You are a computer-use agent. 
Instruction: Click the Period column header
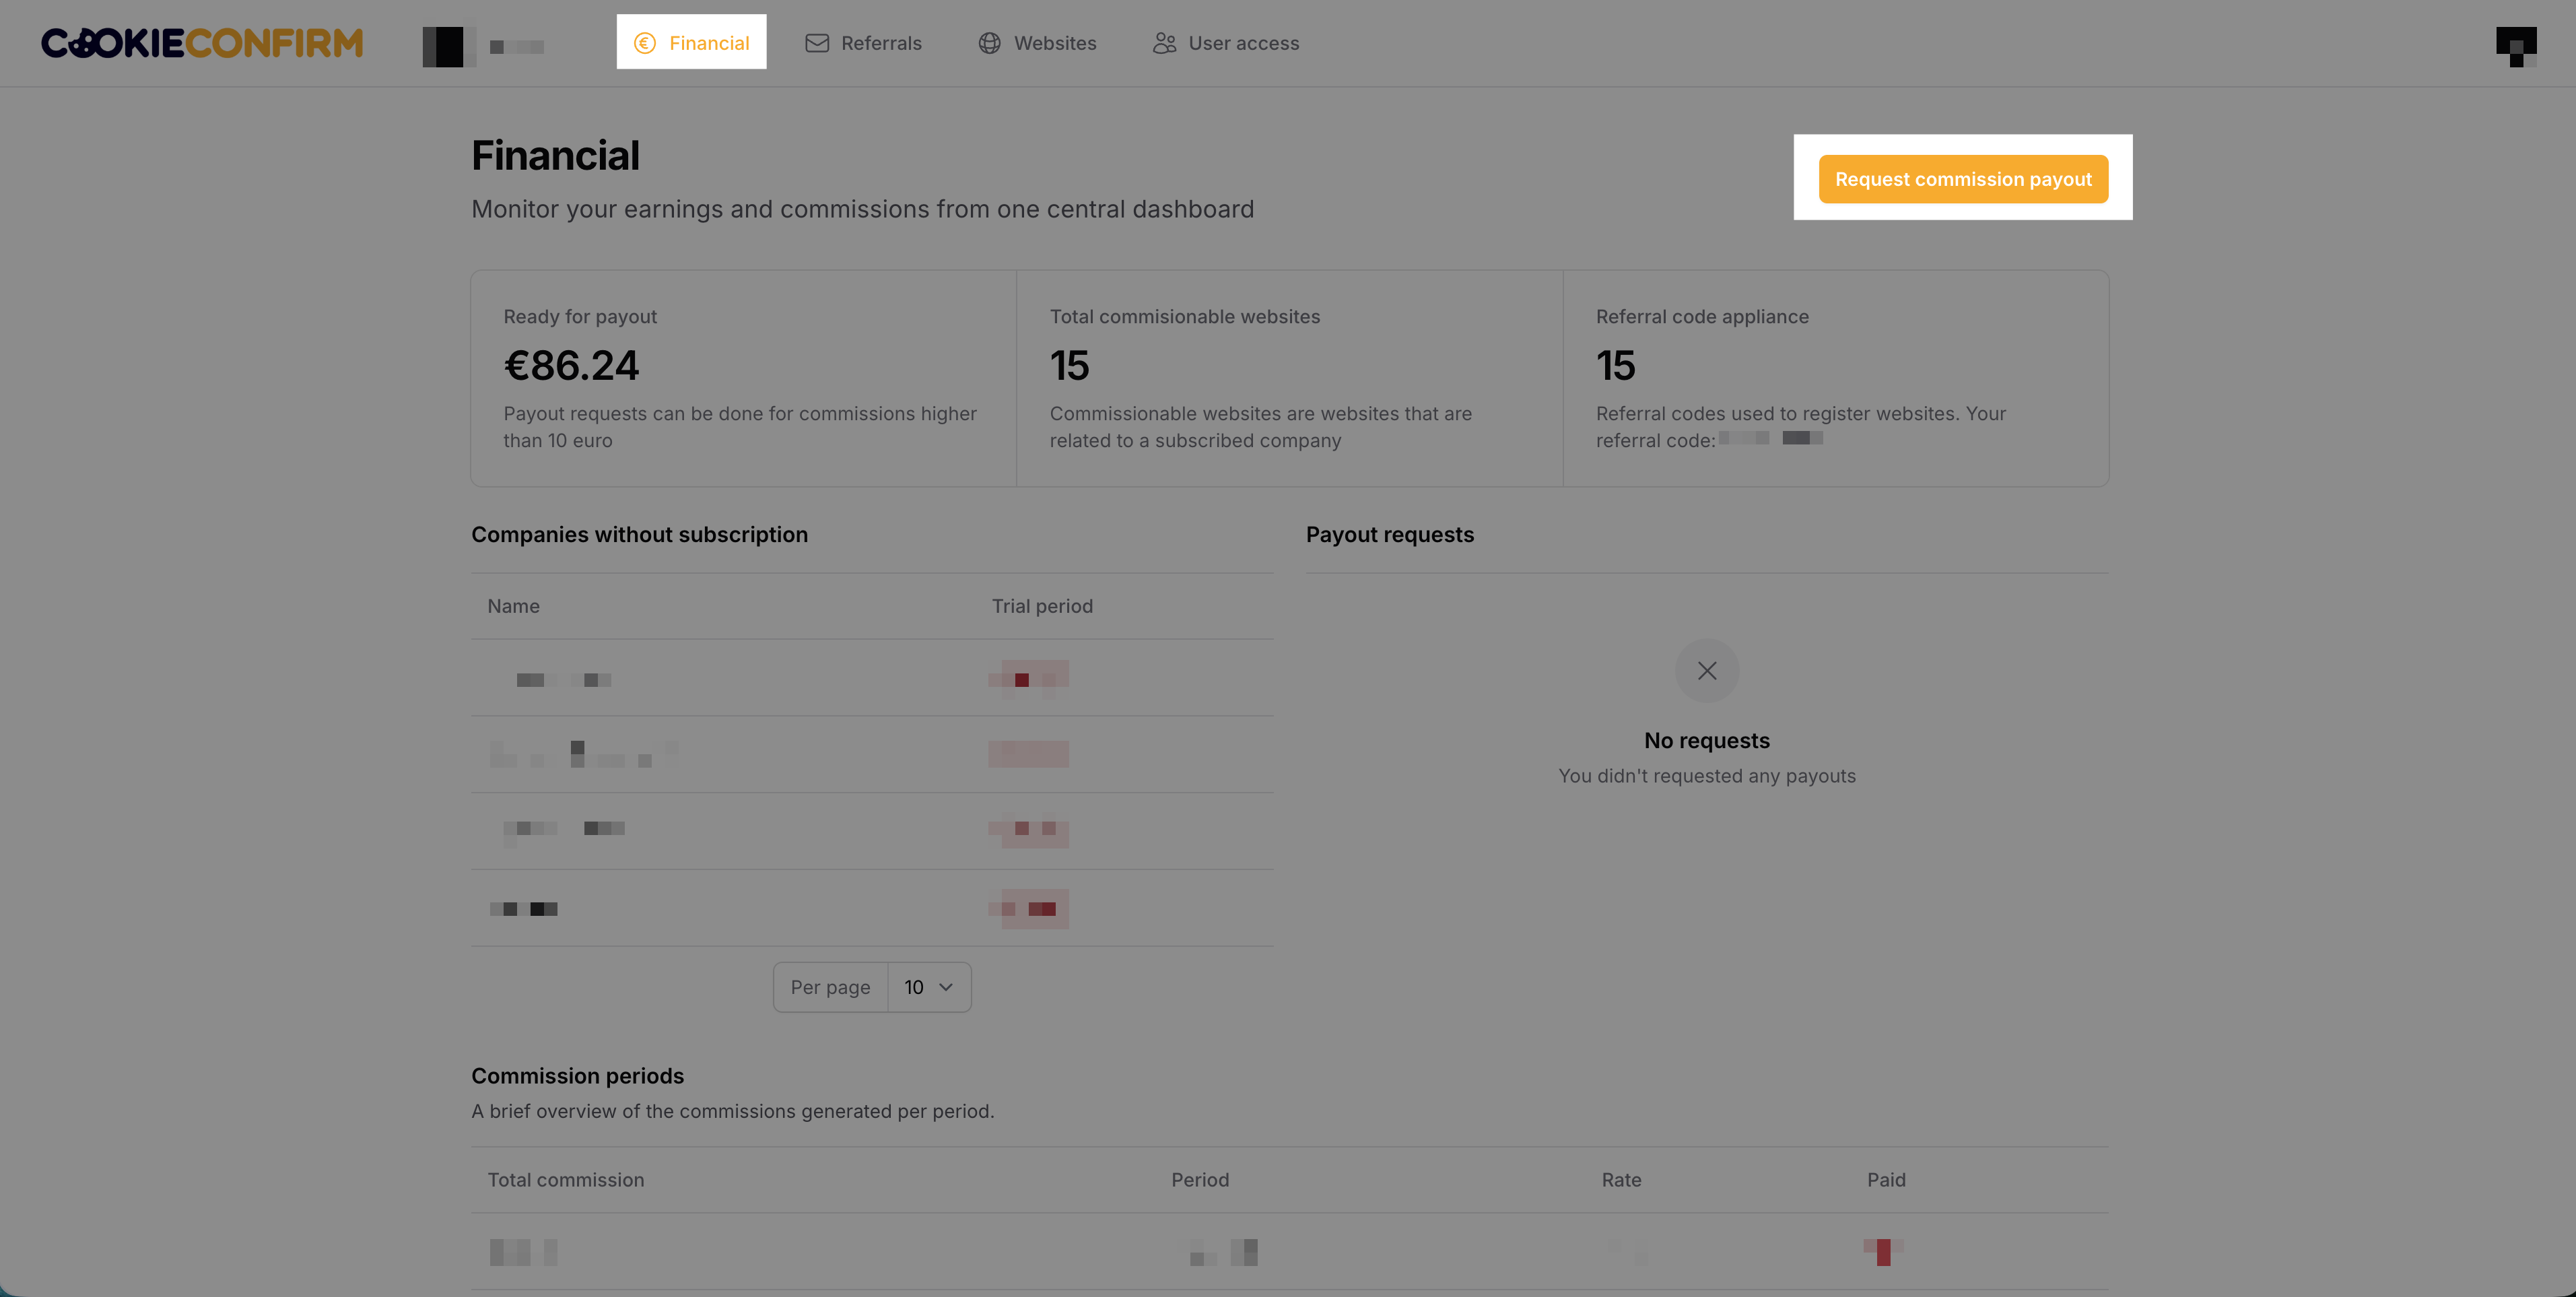(x=1200, y=1180)
